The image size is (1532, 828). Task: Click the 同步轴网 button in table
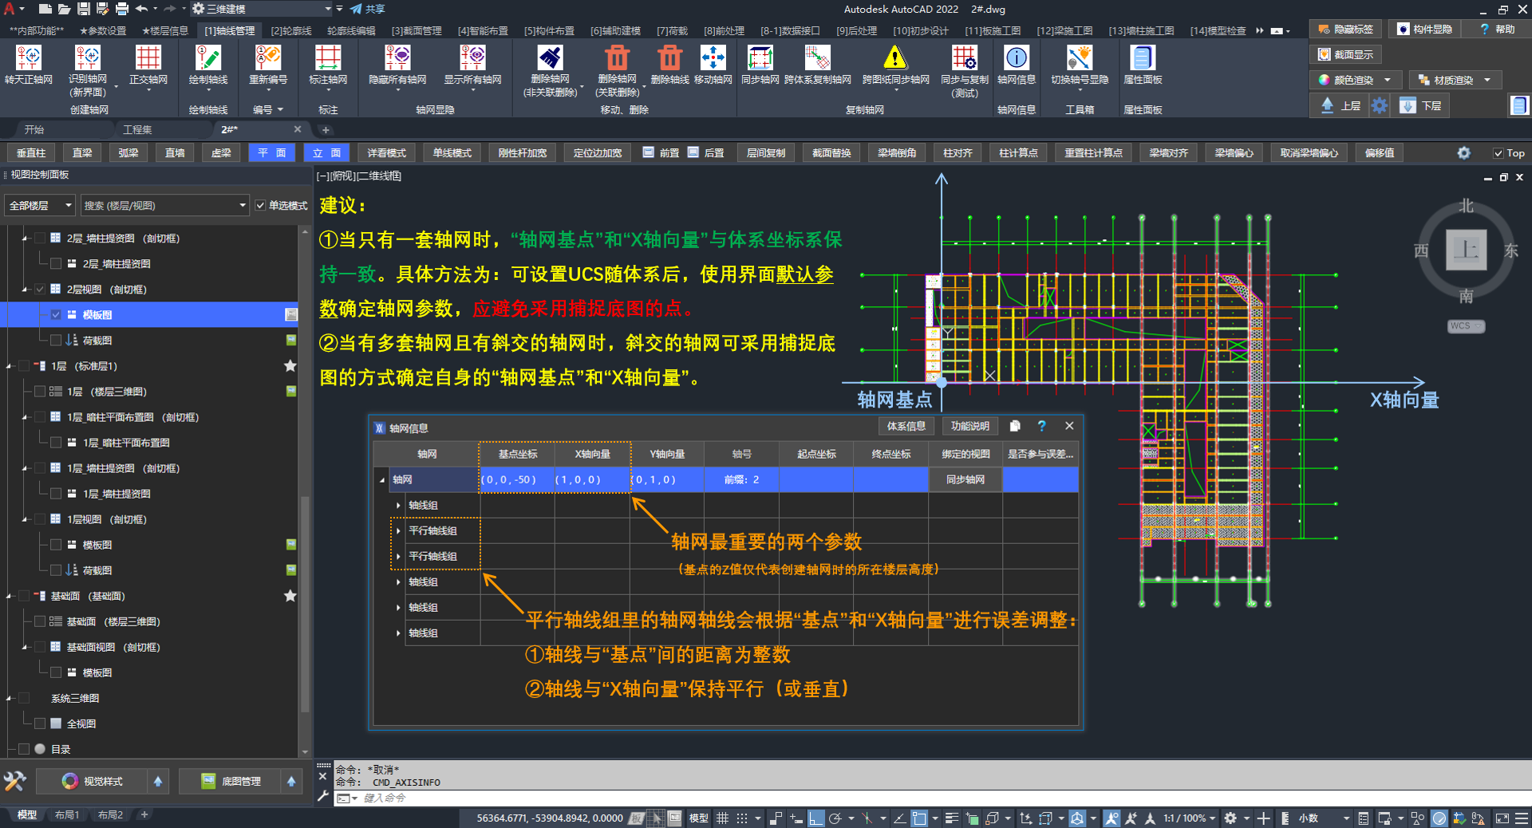click(965, 480)
